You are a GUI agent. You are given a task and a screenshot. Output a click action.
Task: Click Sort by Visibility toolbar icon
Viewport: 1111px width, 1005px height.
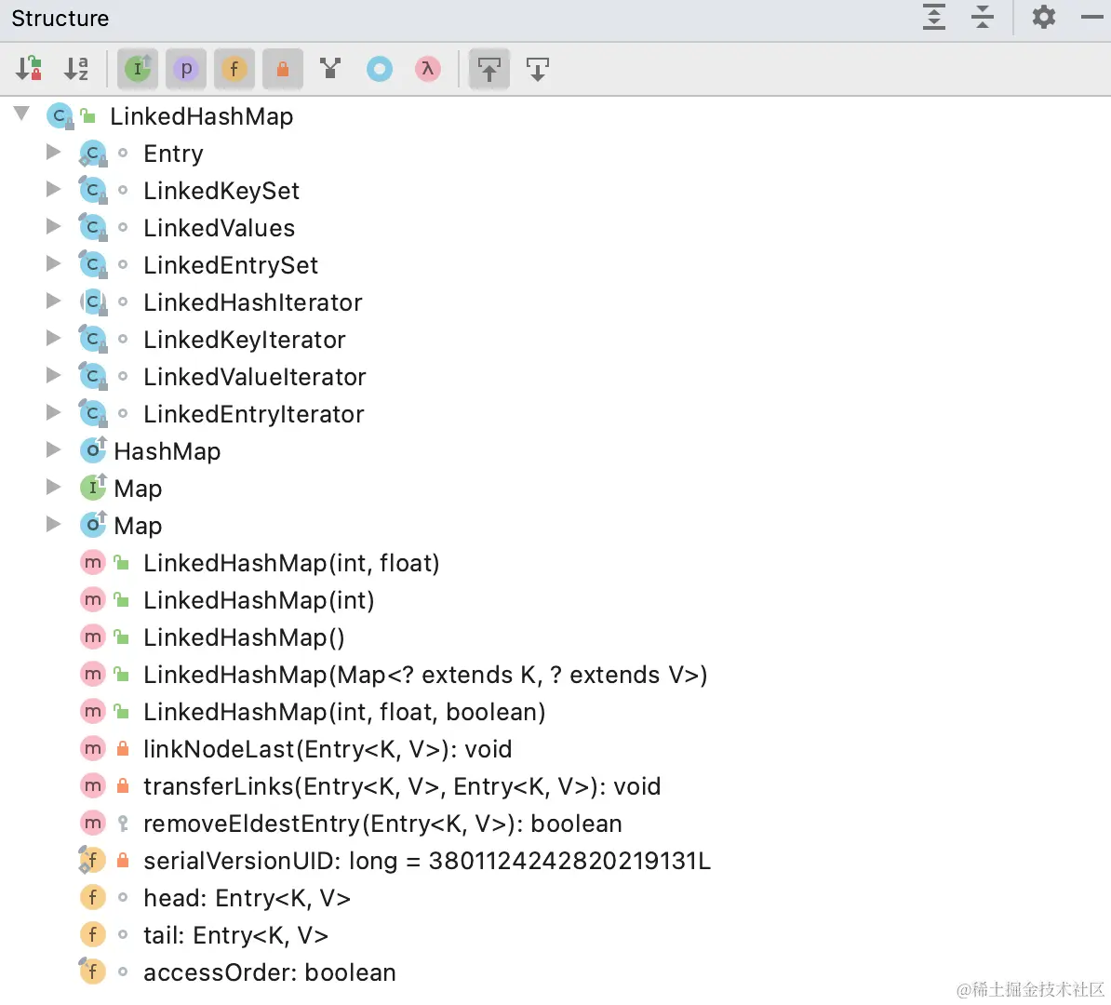click(28, 69)
